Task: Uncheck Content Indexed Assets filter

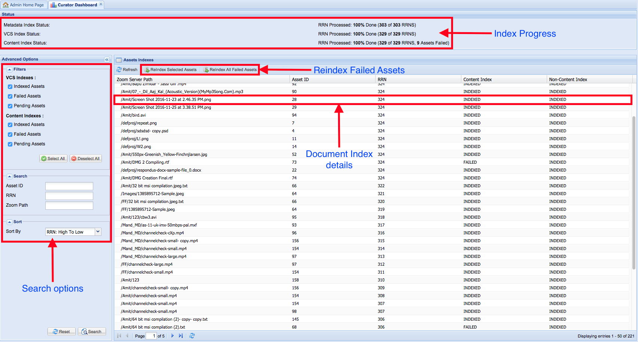Action: (x=10, y=125)
